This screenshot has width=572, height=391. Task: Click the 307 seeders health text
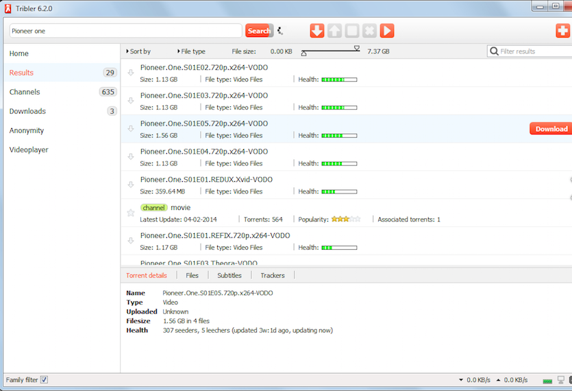pos(248,331)
